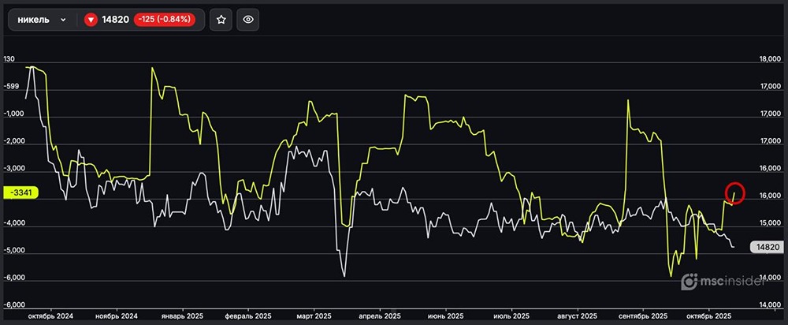Viewport: 788px width, 325px height.
Task: Click the red down-arrow price direction icon
Action: click(x=91, y=20)
